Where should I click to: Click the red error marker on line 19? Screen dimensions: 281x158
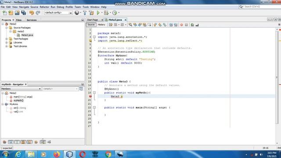tap(90, 97)
